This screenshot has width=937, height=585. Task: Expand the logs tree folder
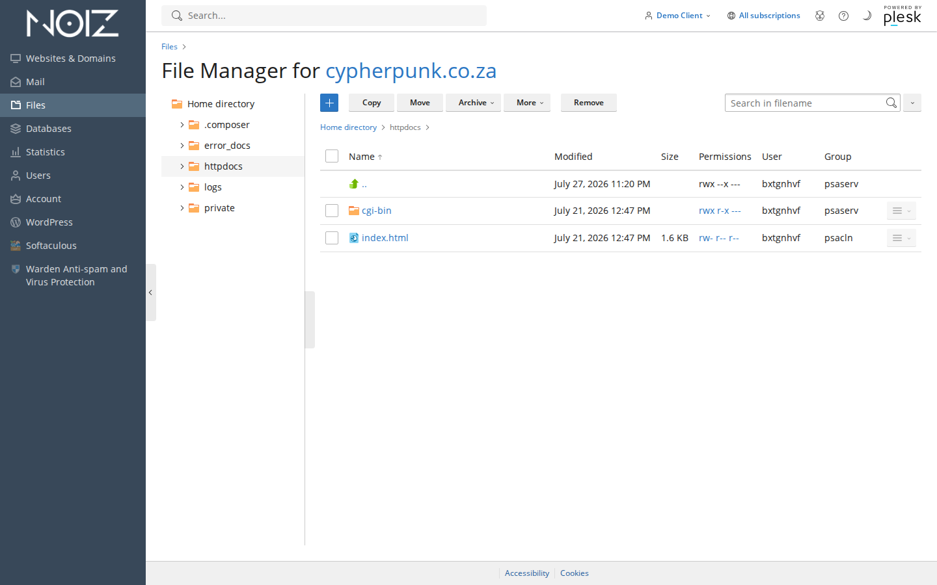[182, 187]
